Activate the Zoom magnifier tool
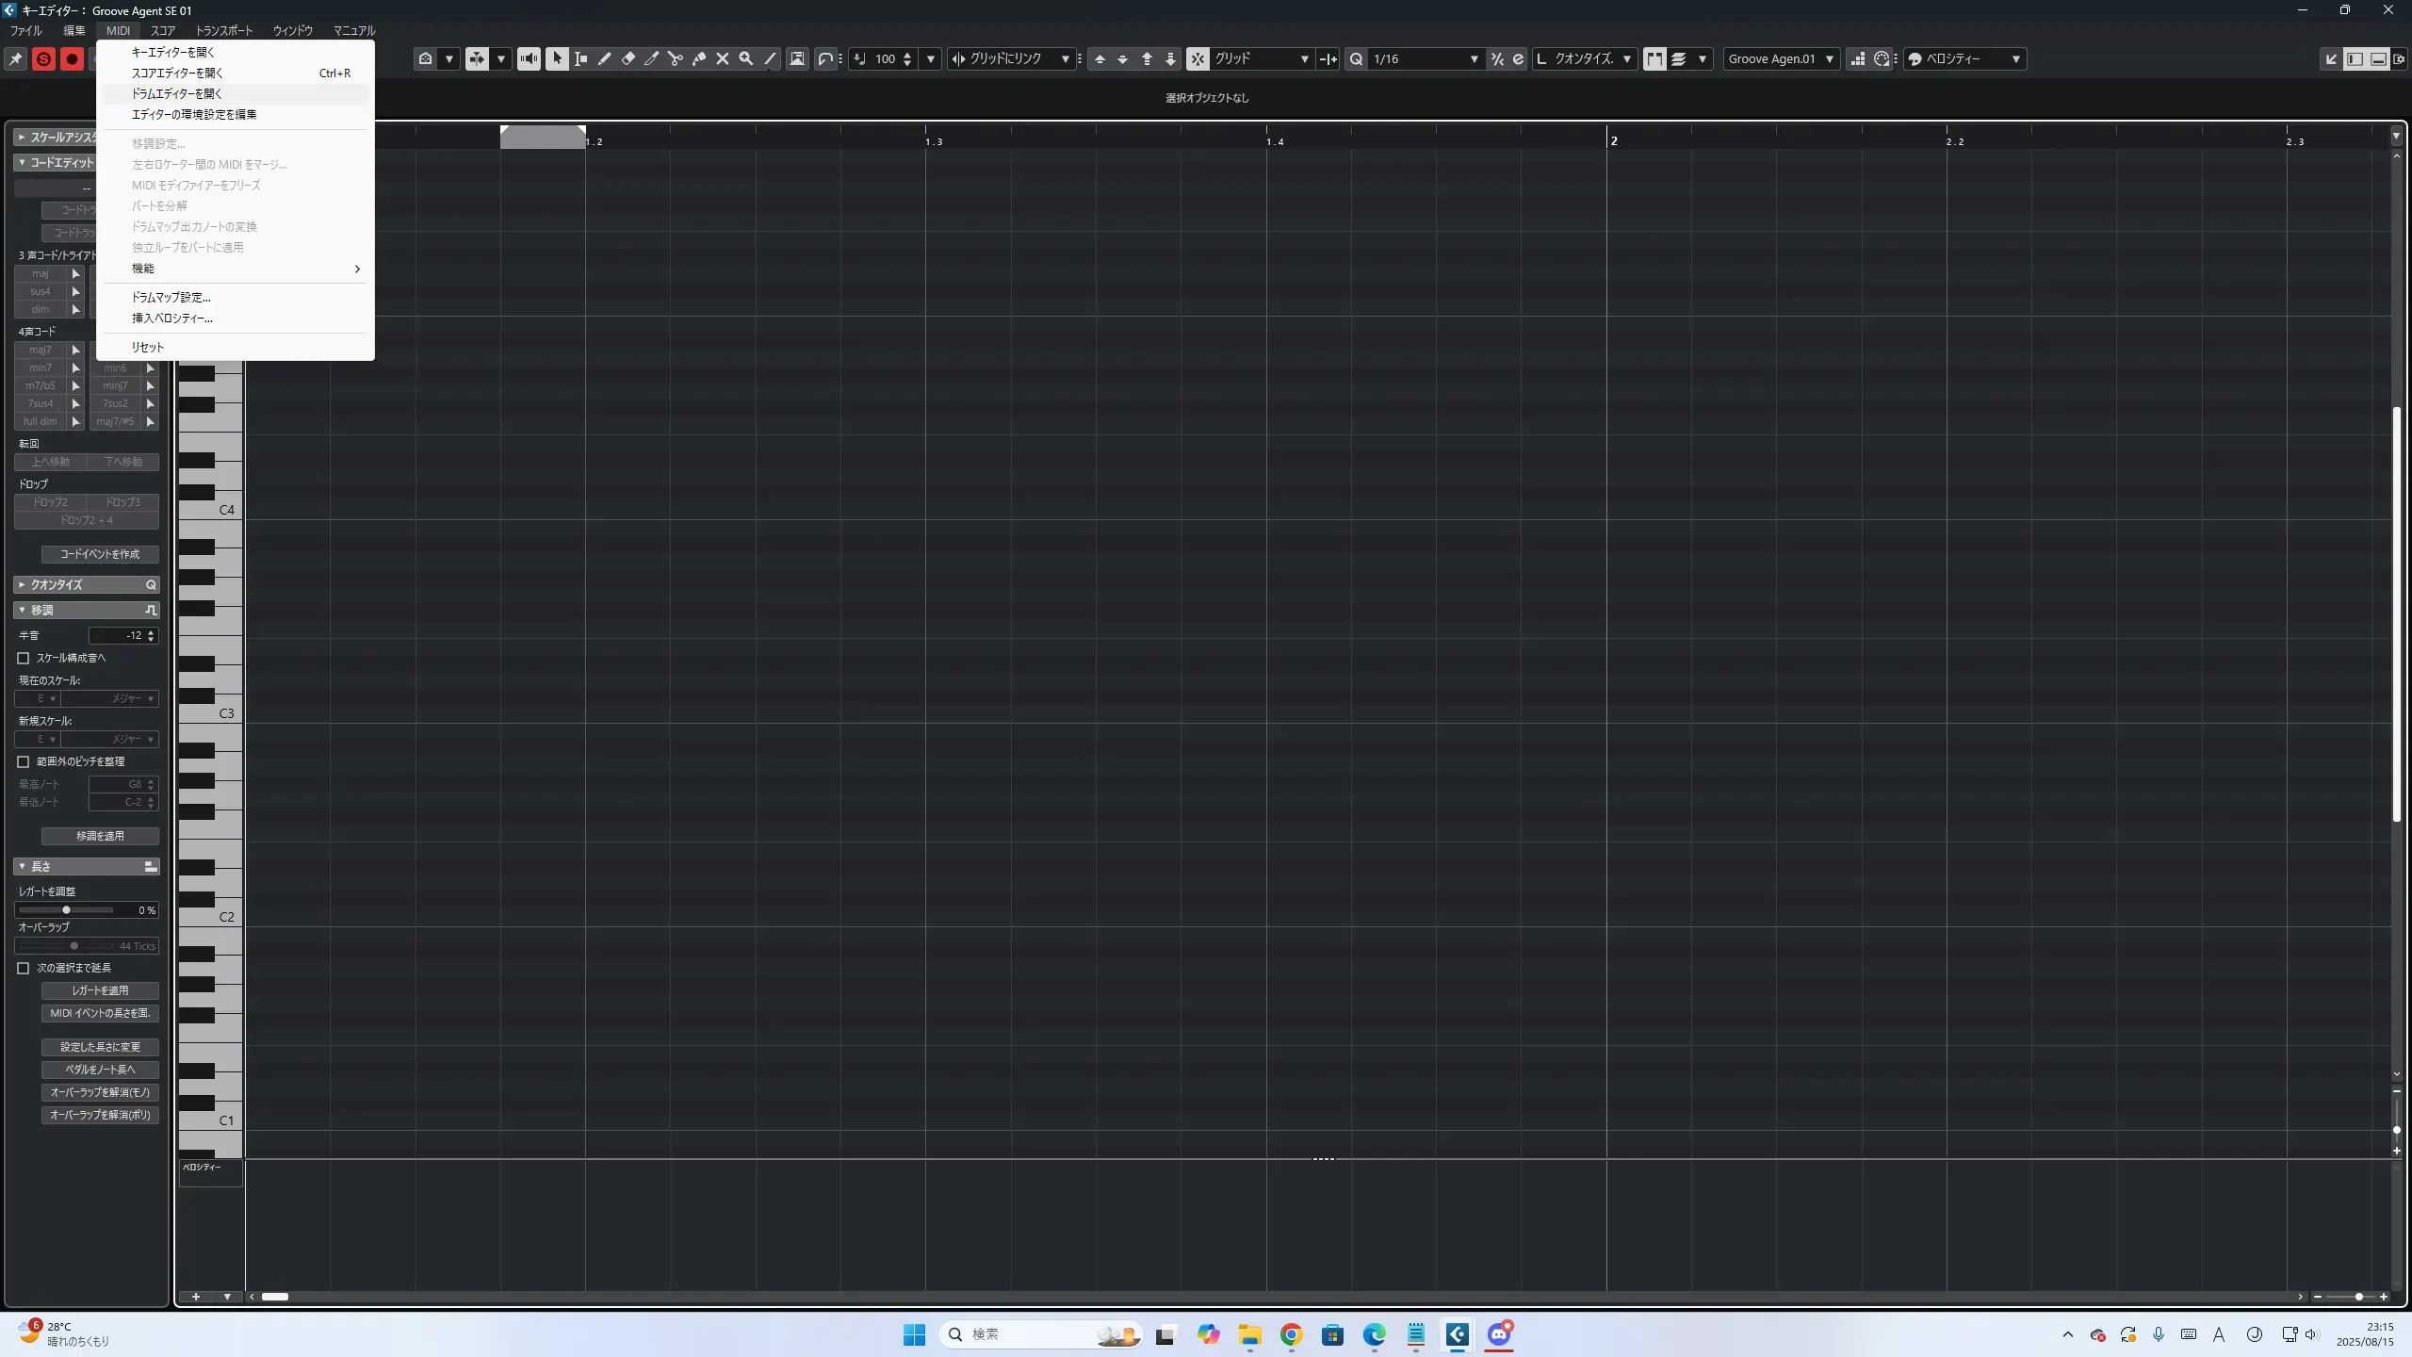 (746, 58)
